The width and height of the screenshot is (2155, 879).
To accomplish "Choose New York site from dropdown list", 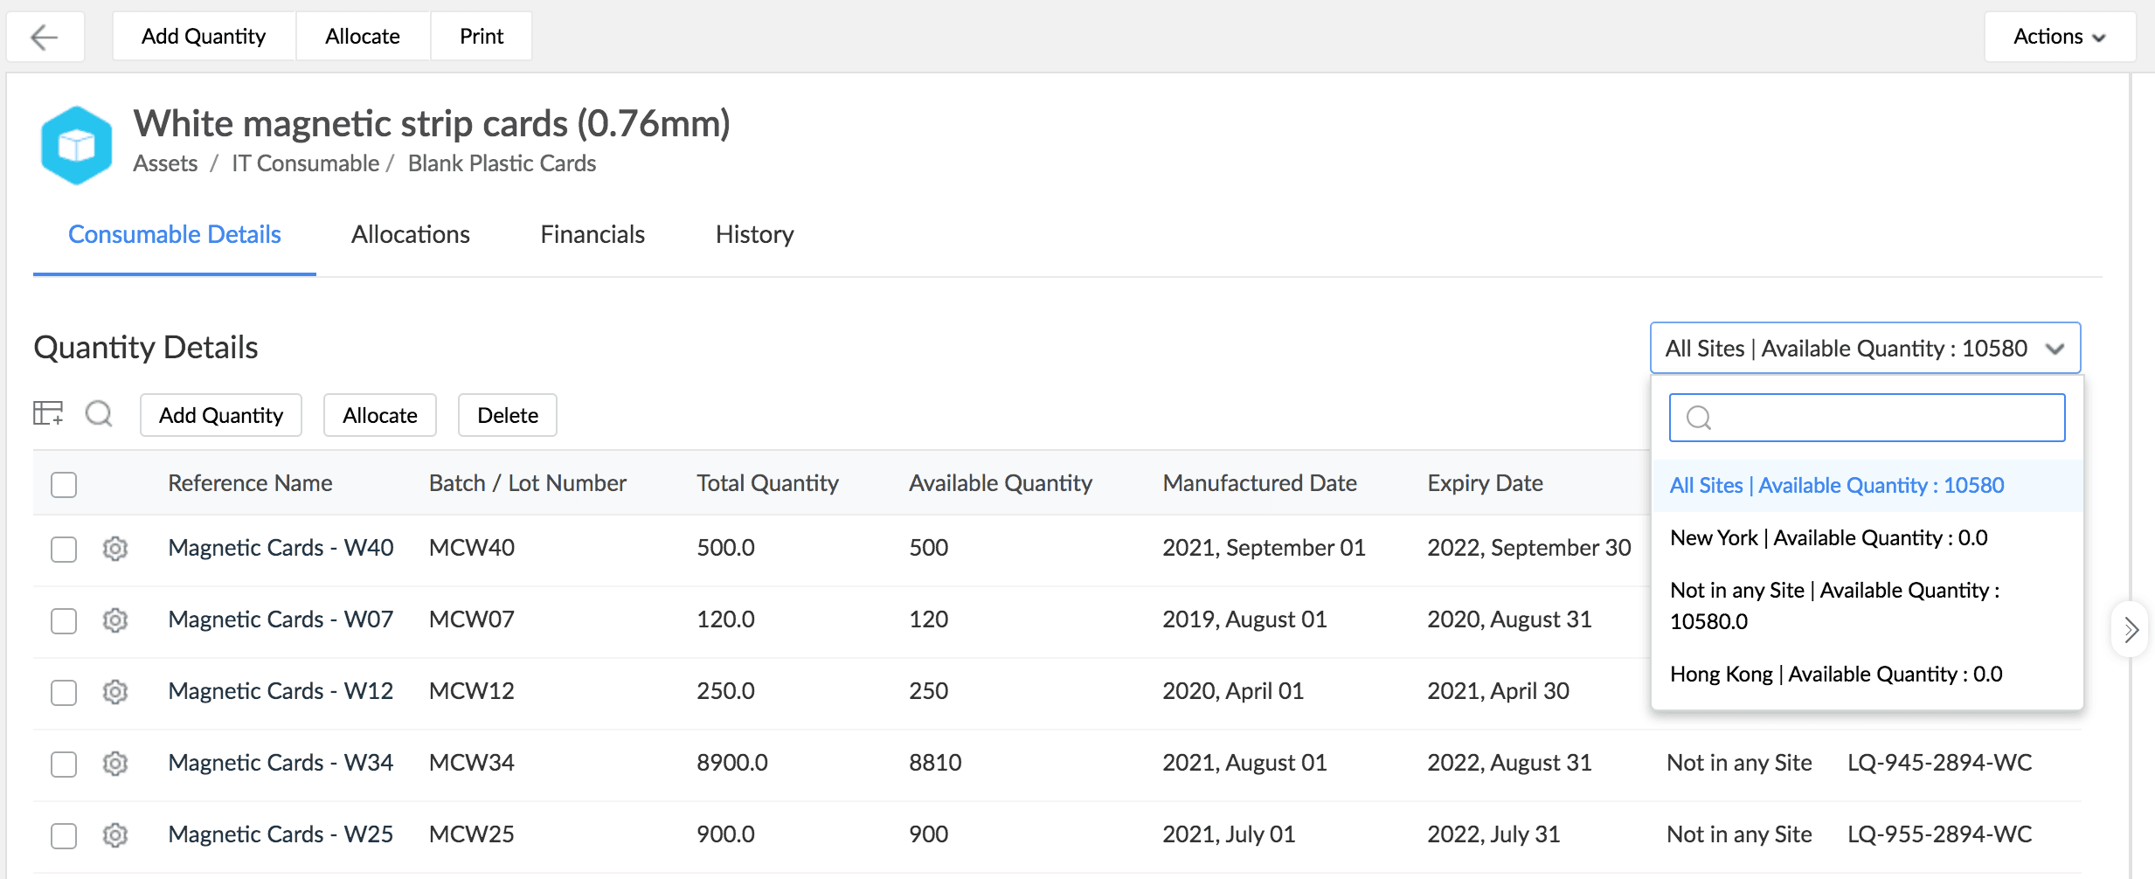I will tap(1828, 538).
